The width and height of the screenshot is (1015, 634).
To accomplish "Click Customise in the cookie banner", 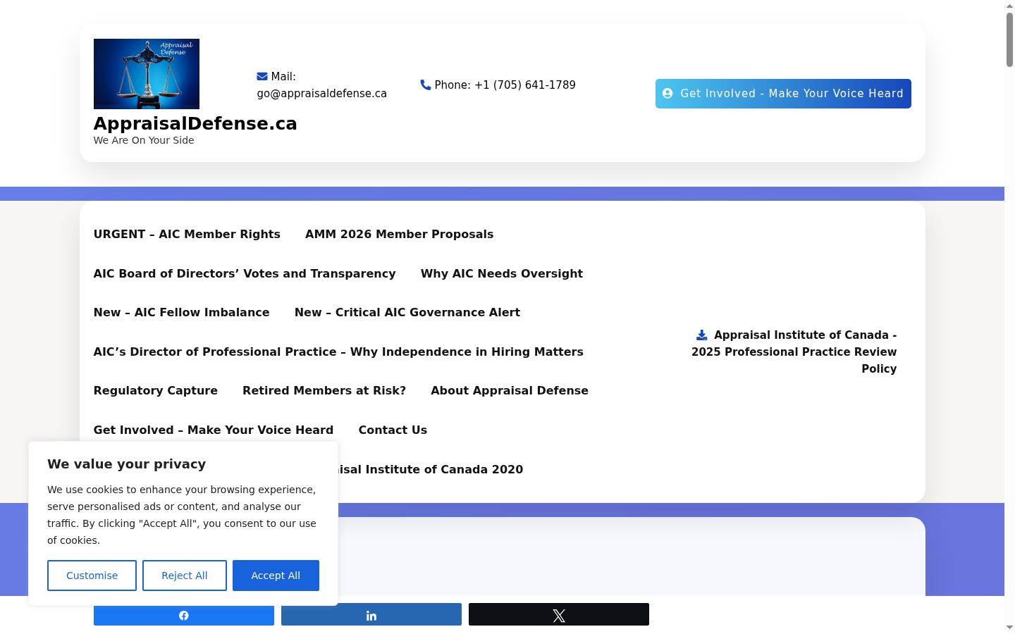I will (x=92, y=576).
